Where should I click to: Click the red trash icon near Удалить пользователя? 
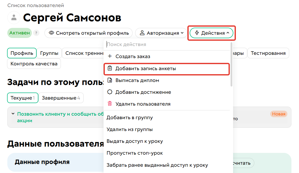pyautogui.click(x=110, y=104)
